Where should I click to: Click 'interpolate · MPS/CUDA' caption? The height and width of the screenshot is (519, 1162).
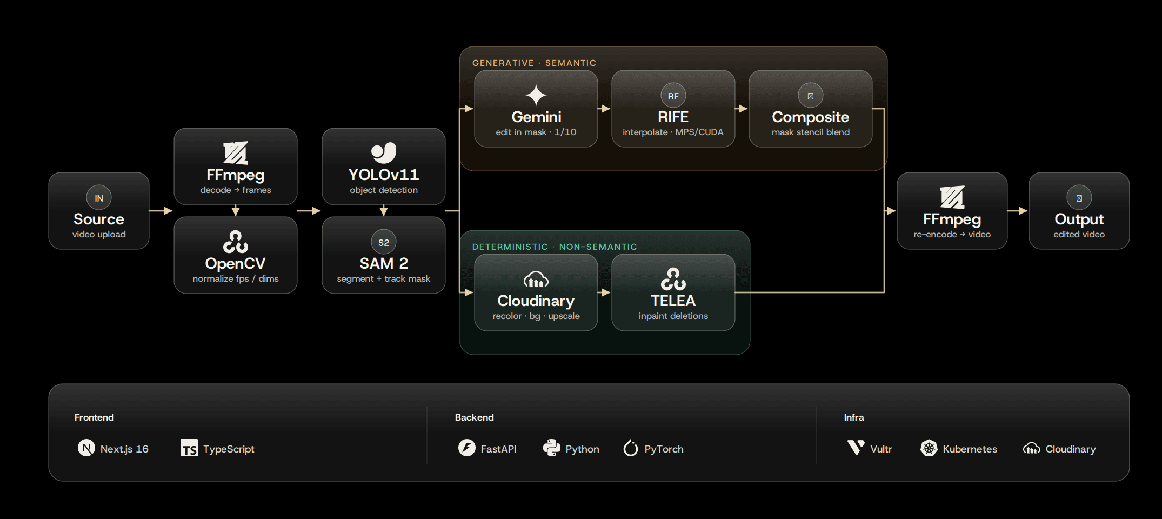(x=673, y=132)
